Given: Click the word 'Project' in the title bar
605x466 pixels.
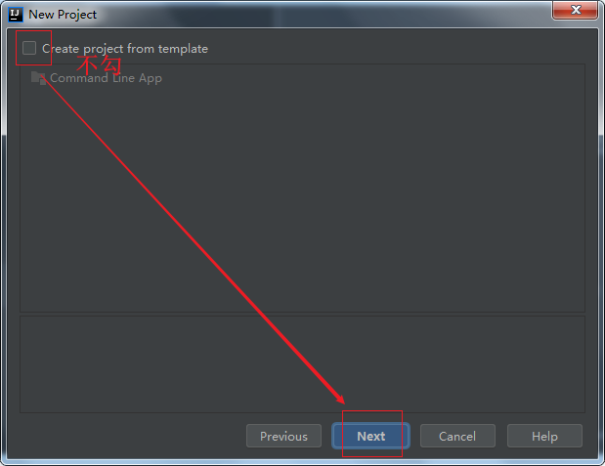Looking at the screenshot, I should pos(77,15).
